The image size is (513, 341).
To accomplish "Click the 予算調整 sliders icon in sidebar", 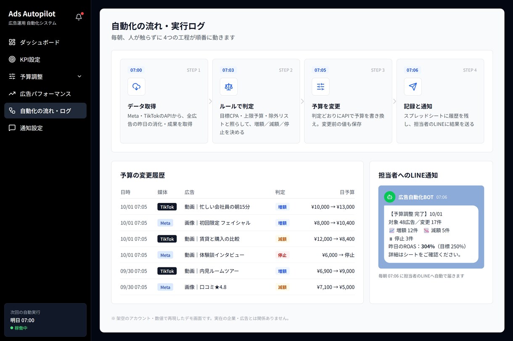I will [12, 77].
